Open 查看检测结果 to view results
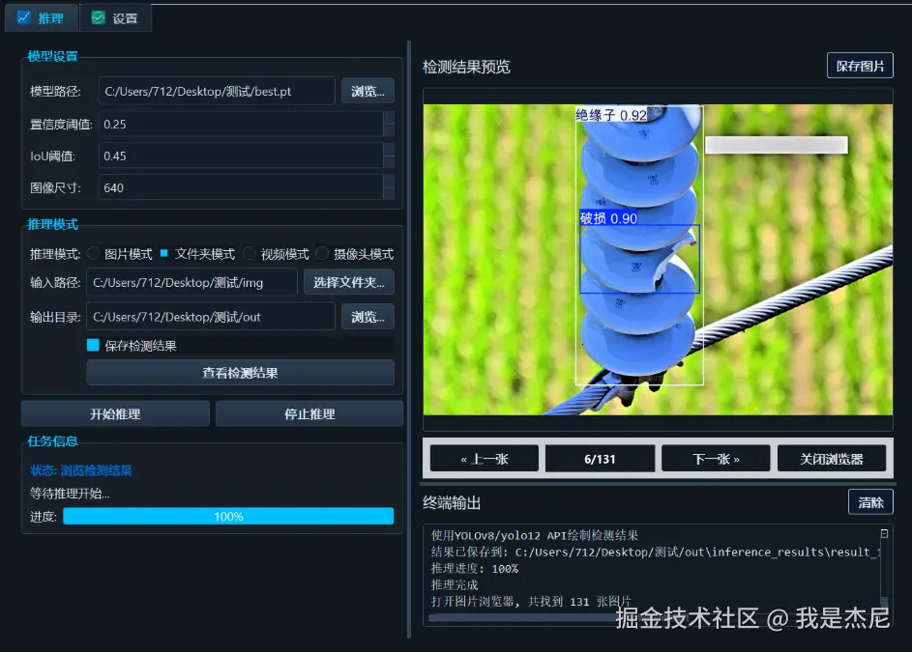The image size is (912, 652). [x=240, y=372]
